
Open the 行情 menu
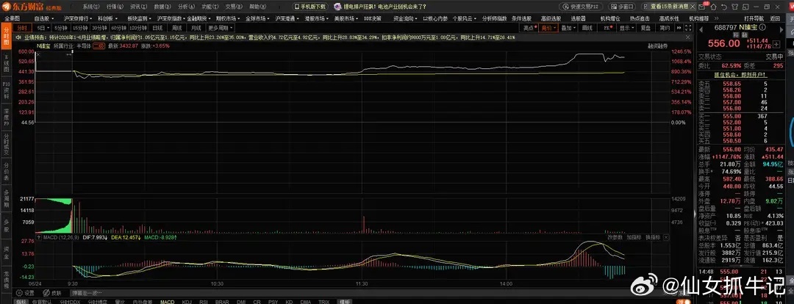115,7
